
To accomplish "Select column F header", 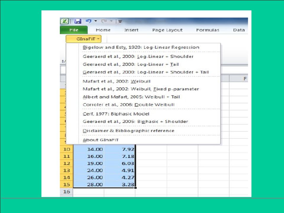I will point(238,79).
